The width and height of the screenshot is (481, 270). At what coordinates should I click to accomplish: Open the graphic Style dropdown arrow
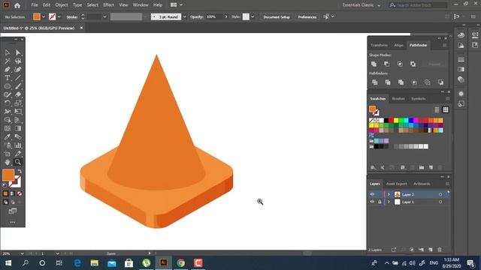253,16
